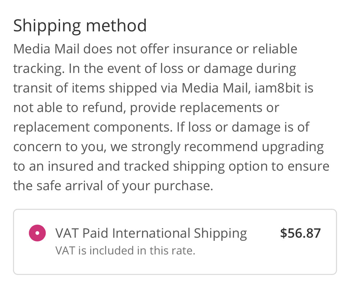Image resolution: width=350 pixels, height=287 pixels.
Task: Click the 'VAT is included in this rate' note
Action: click(125, 250)
